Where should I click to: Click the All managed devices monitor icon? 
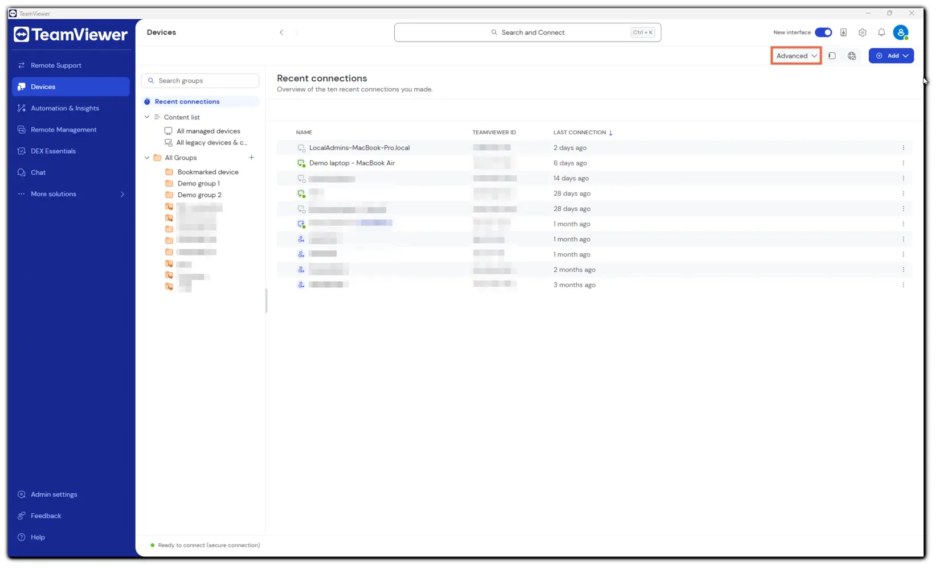(x=168, y=131)
